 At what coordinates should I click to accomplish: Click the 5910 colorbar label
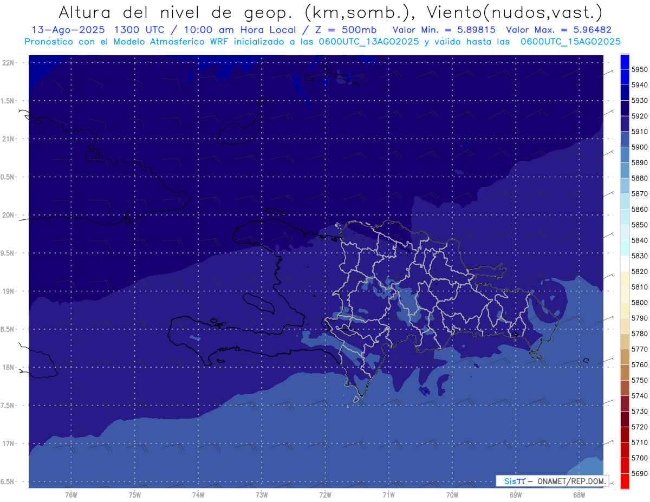point(639,132)
